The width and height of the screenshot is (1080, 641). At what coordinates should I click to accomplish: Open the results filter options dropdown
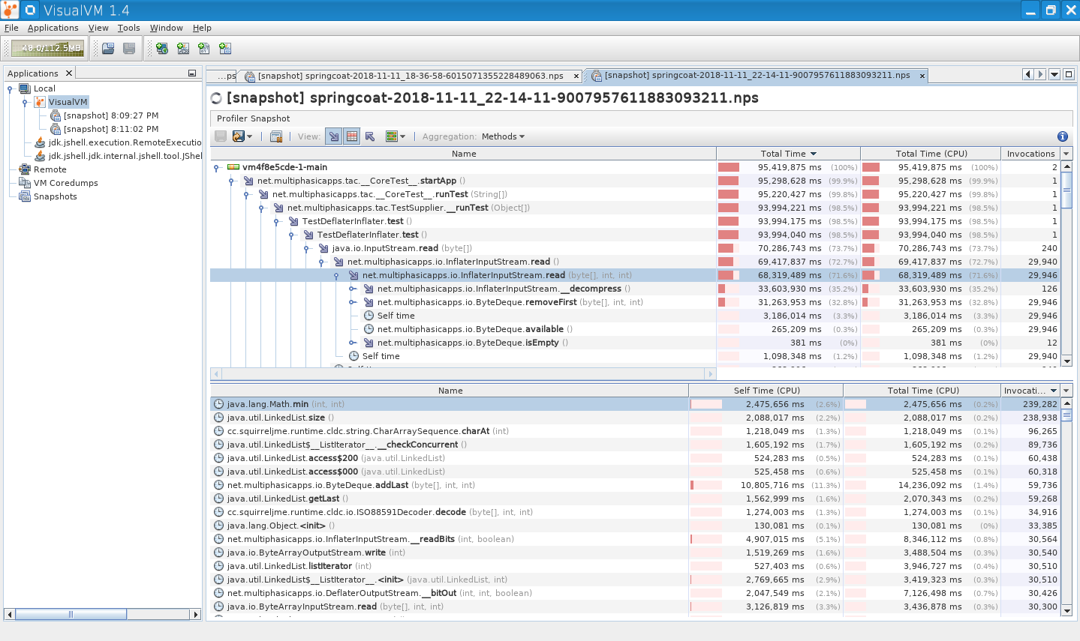tap(396, 136)
